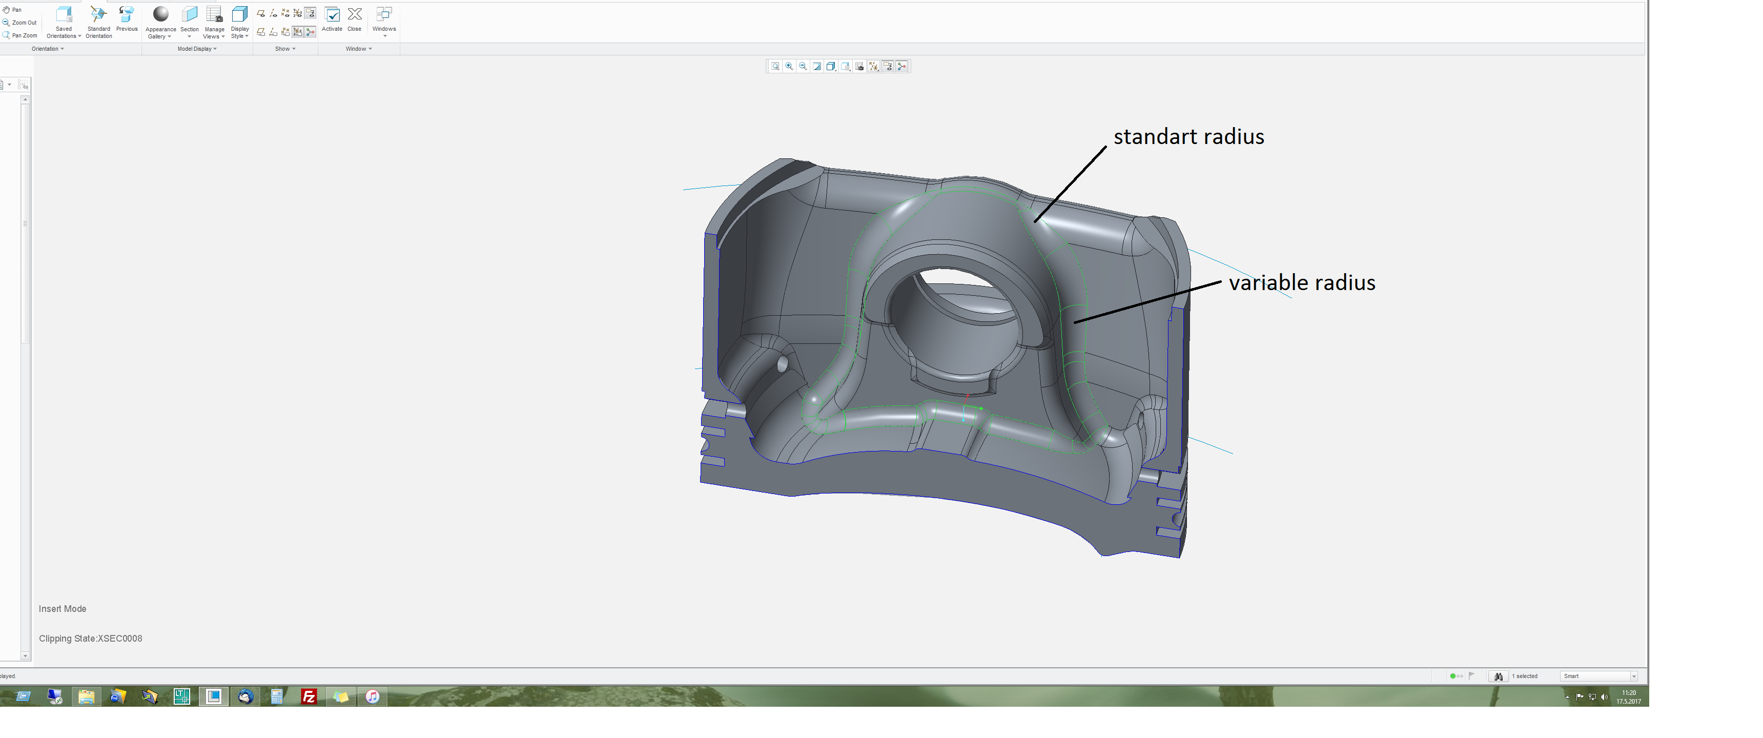
Task: Open iTunes from the taskbar
Action: (x=372, y=697)
